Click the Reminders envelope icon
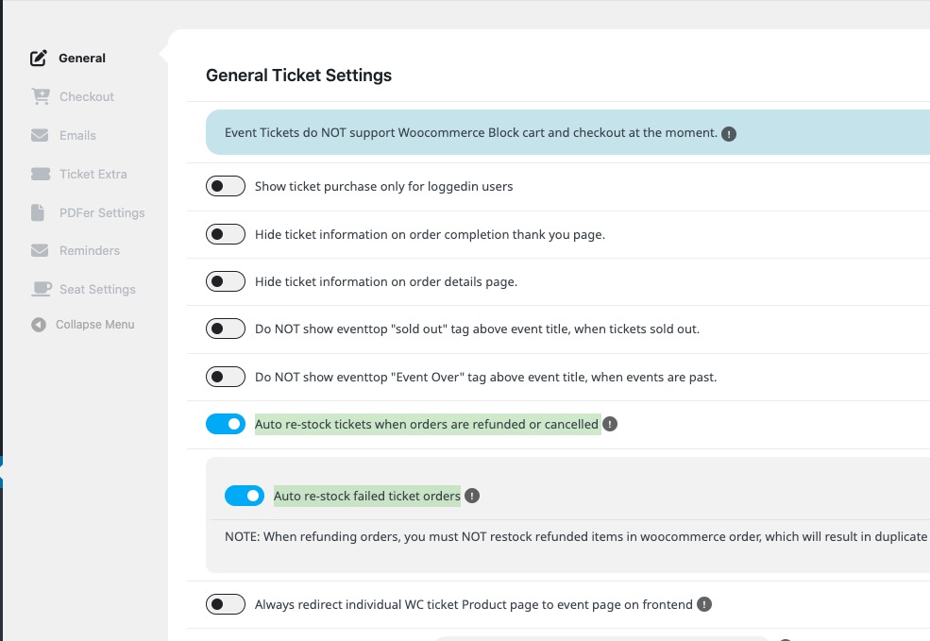The image size is (930, 641). point(40,250)
